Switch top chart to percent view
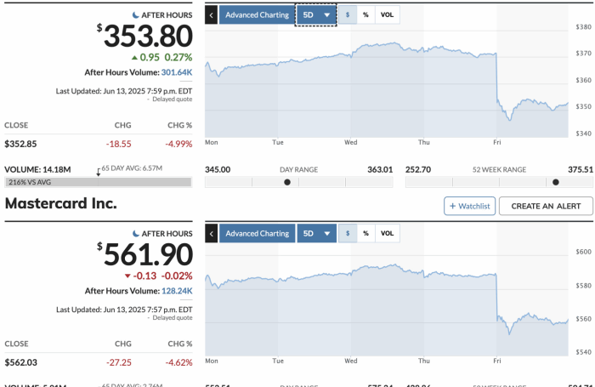The width and height of the screenshot is (595, 387). [x=365, y=14]
